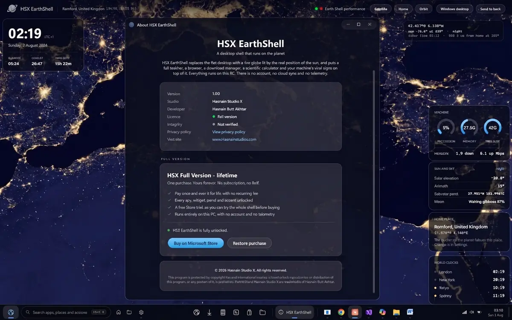Open the planet start button in the taskbar
Image resolution: width=512 pixels, height=320 pixels.
[11, 312]
